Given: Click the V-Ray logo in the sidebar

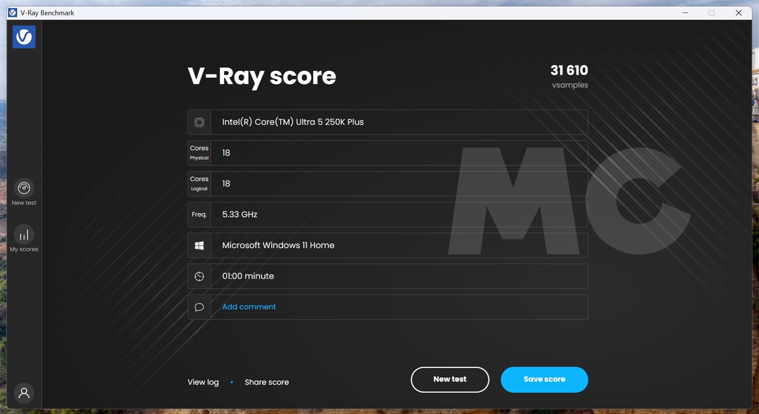Looking at the screenshot, I should [x=24, y=37].
